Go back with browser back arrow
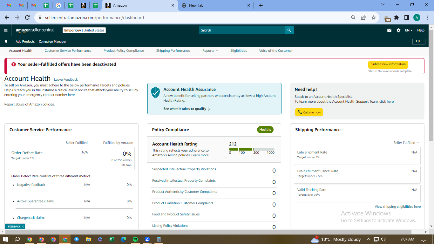Viewport: 434px width, 244px height. pyautogui.click(x=7, y=18)
